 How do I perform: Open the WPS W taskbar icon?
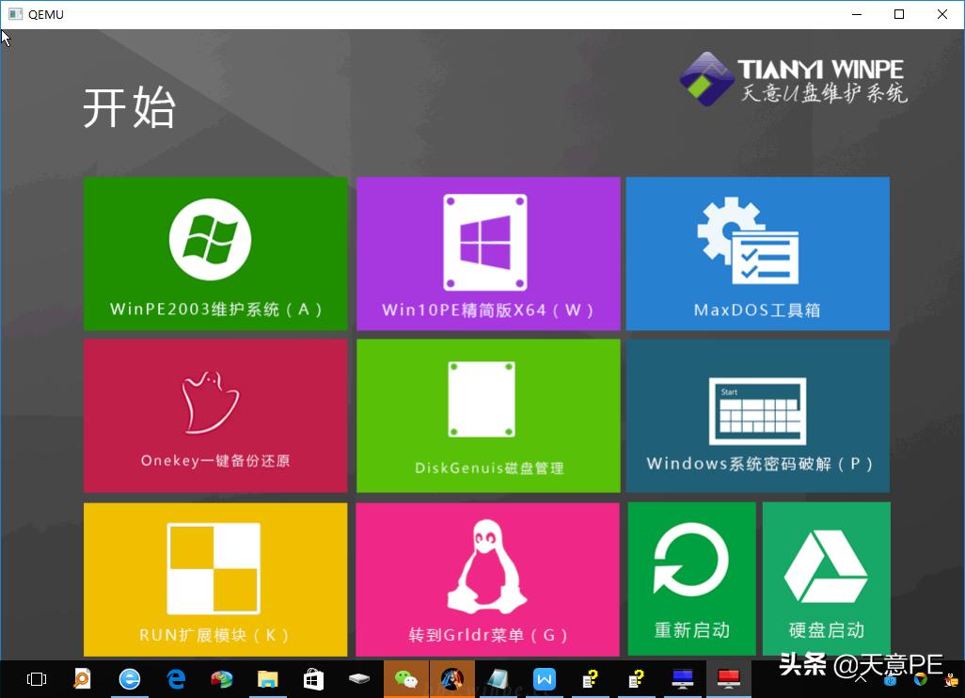click(544, 679)
